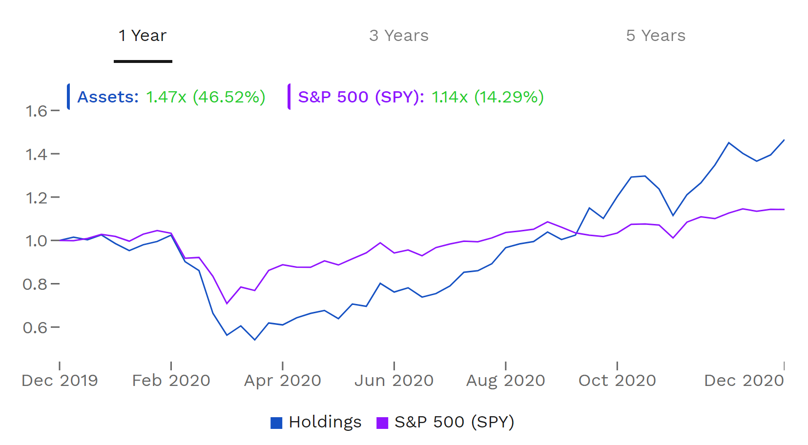Click the S&P 500 (SPY) 1.14x summary
This screenshot has height=445, width=808.
(x=421, y=97)
